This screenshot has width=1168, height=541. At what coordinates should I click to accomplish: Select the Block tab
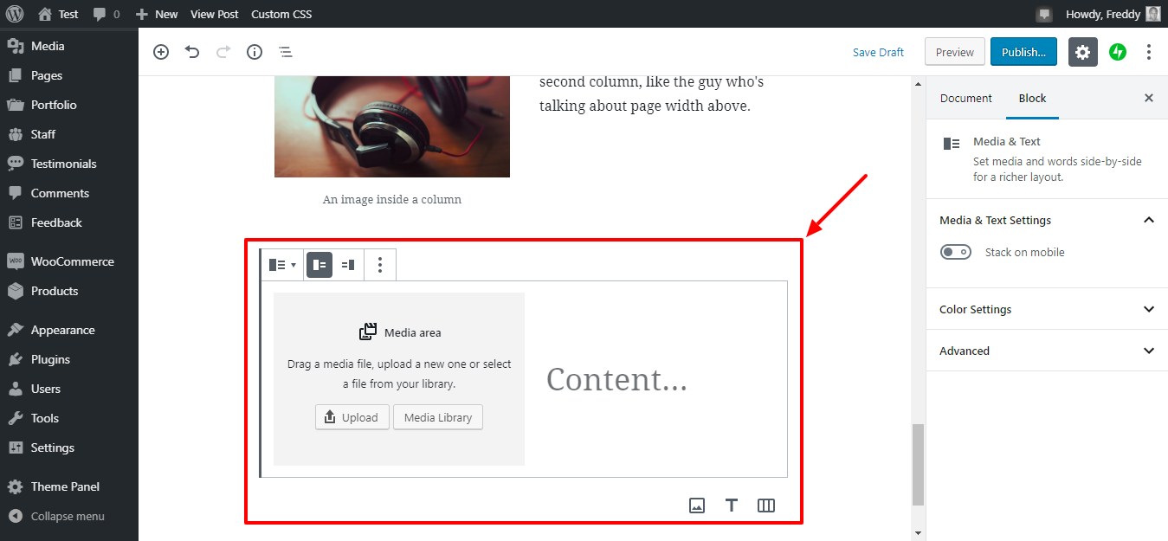(1032, 98)
